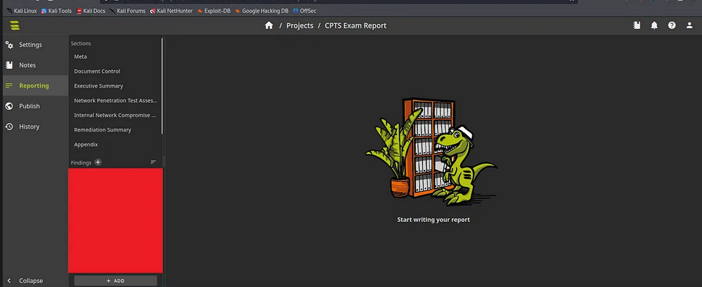Viewport: 702px width, 287px height.
Task: Open Google Hacking DB bookmark
Action: click(x=262, y=11)
